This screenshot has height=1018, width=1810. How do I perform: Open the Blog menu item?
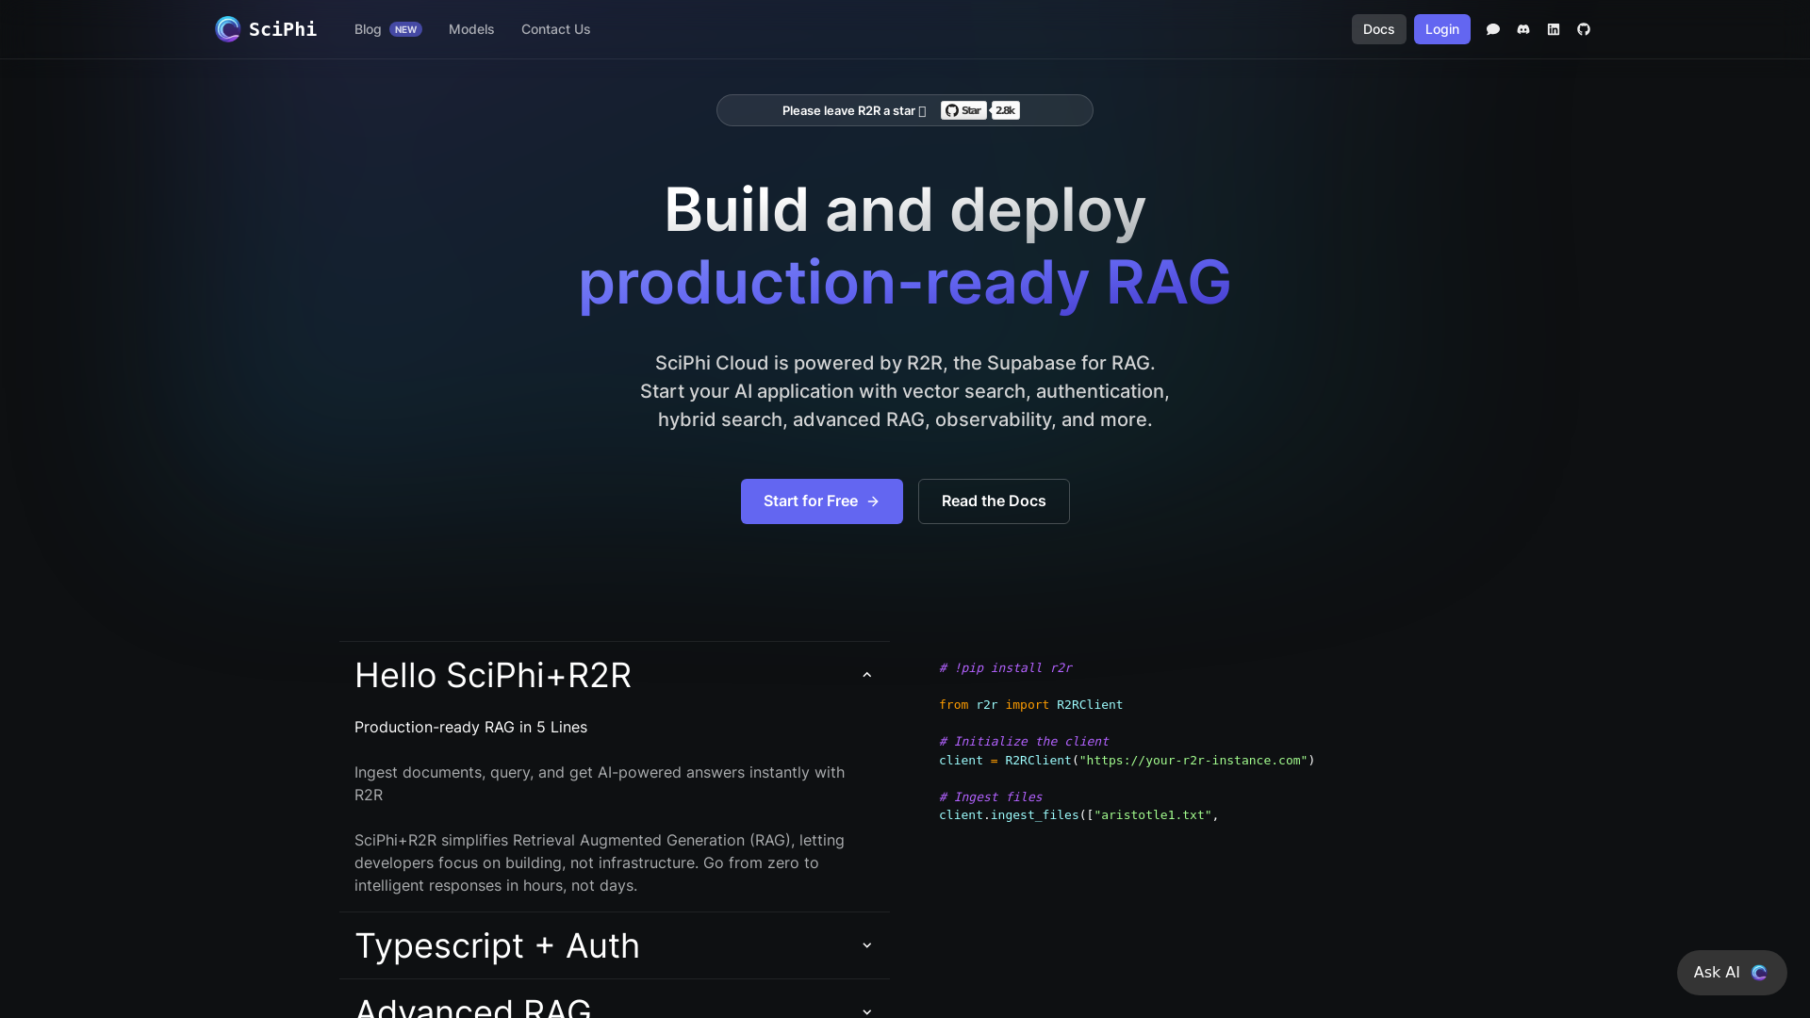click(x=368, y=29)
